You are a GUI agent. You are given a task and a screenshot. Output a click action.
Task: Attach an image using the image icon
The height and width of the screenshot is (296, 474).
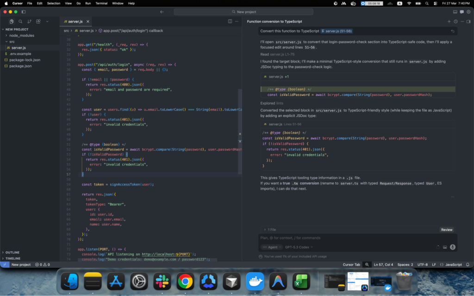point(445,247)
